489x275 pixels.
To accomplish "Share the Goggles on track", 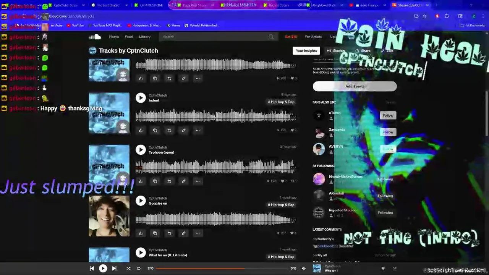I will click(x=141, y=233).
